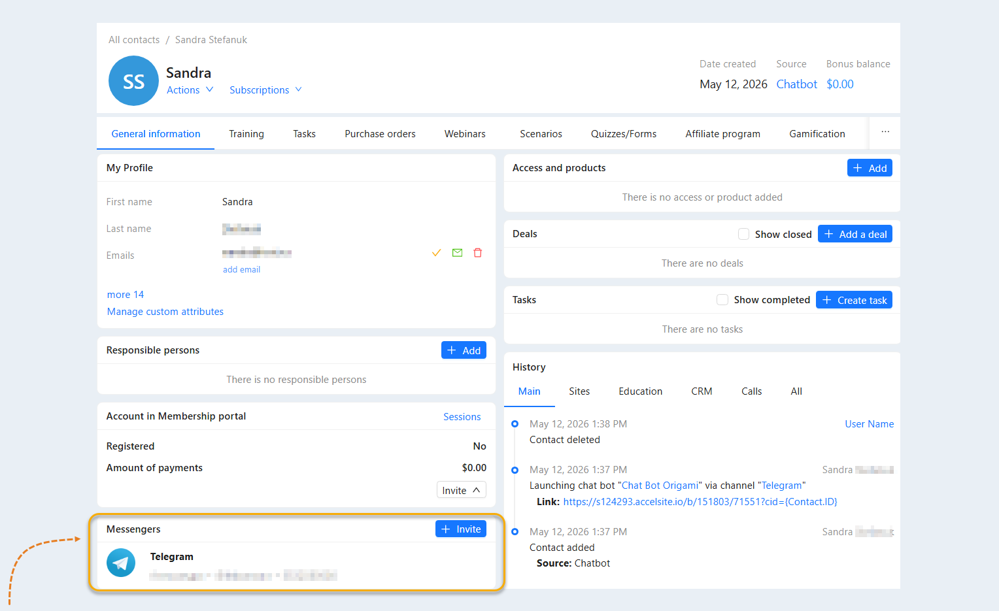The width and height of the screenshot is (999, 611).
Task: Click the green envelope email icon
Action: (x=458, y=253)
